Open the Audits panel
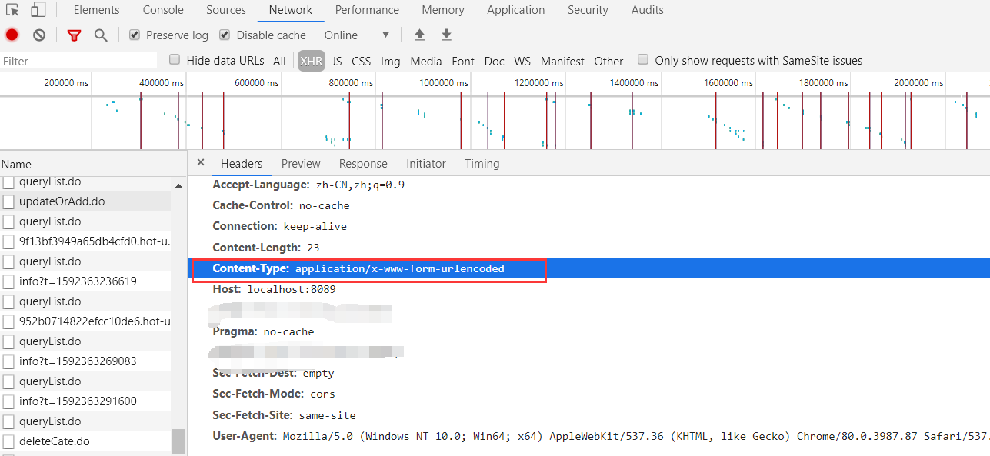This screenshot has width=990, height=456. point(648,10)
